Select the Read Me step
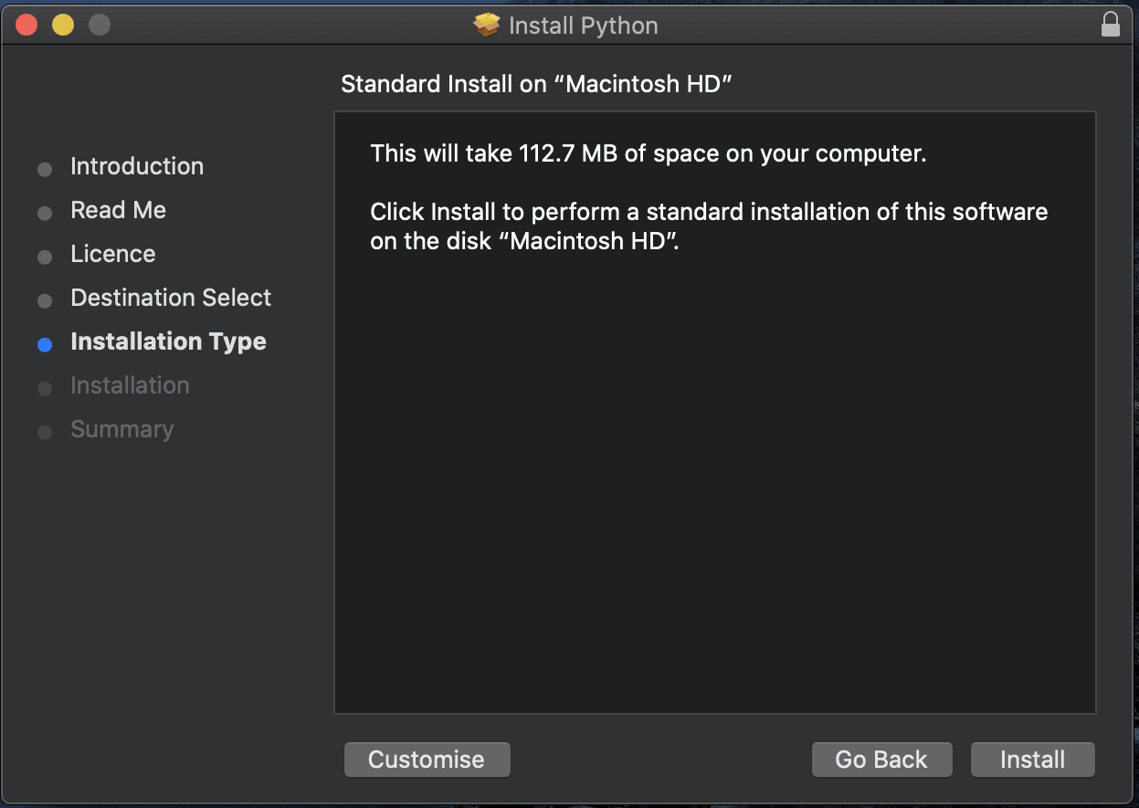 coord(118,210)
